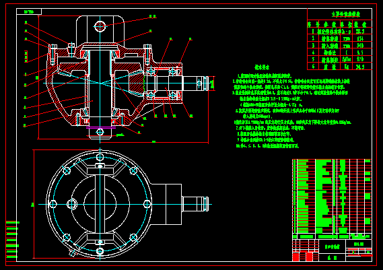Select the bottom bolt hole in plan view
Screen dimensions: 383x270
click(x=100, y=251)
